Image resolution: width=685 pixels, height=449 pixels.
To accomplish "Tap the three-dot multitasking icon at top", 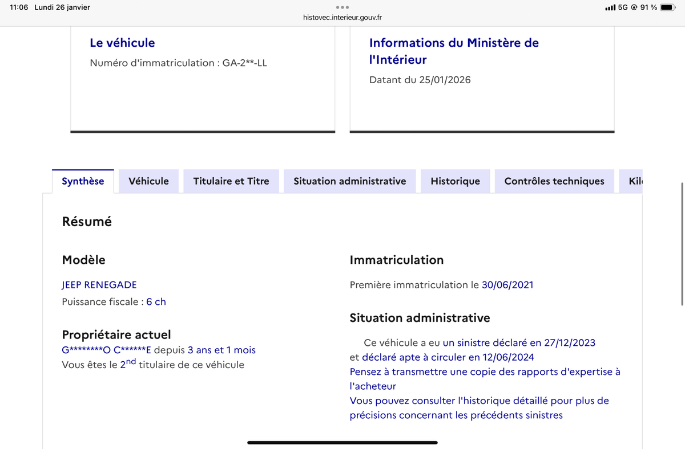I will coord(342,7).
